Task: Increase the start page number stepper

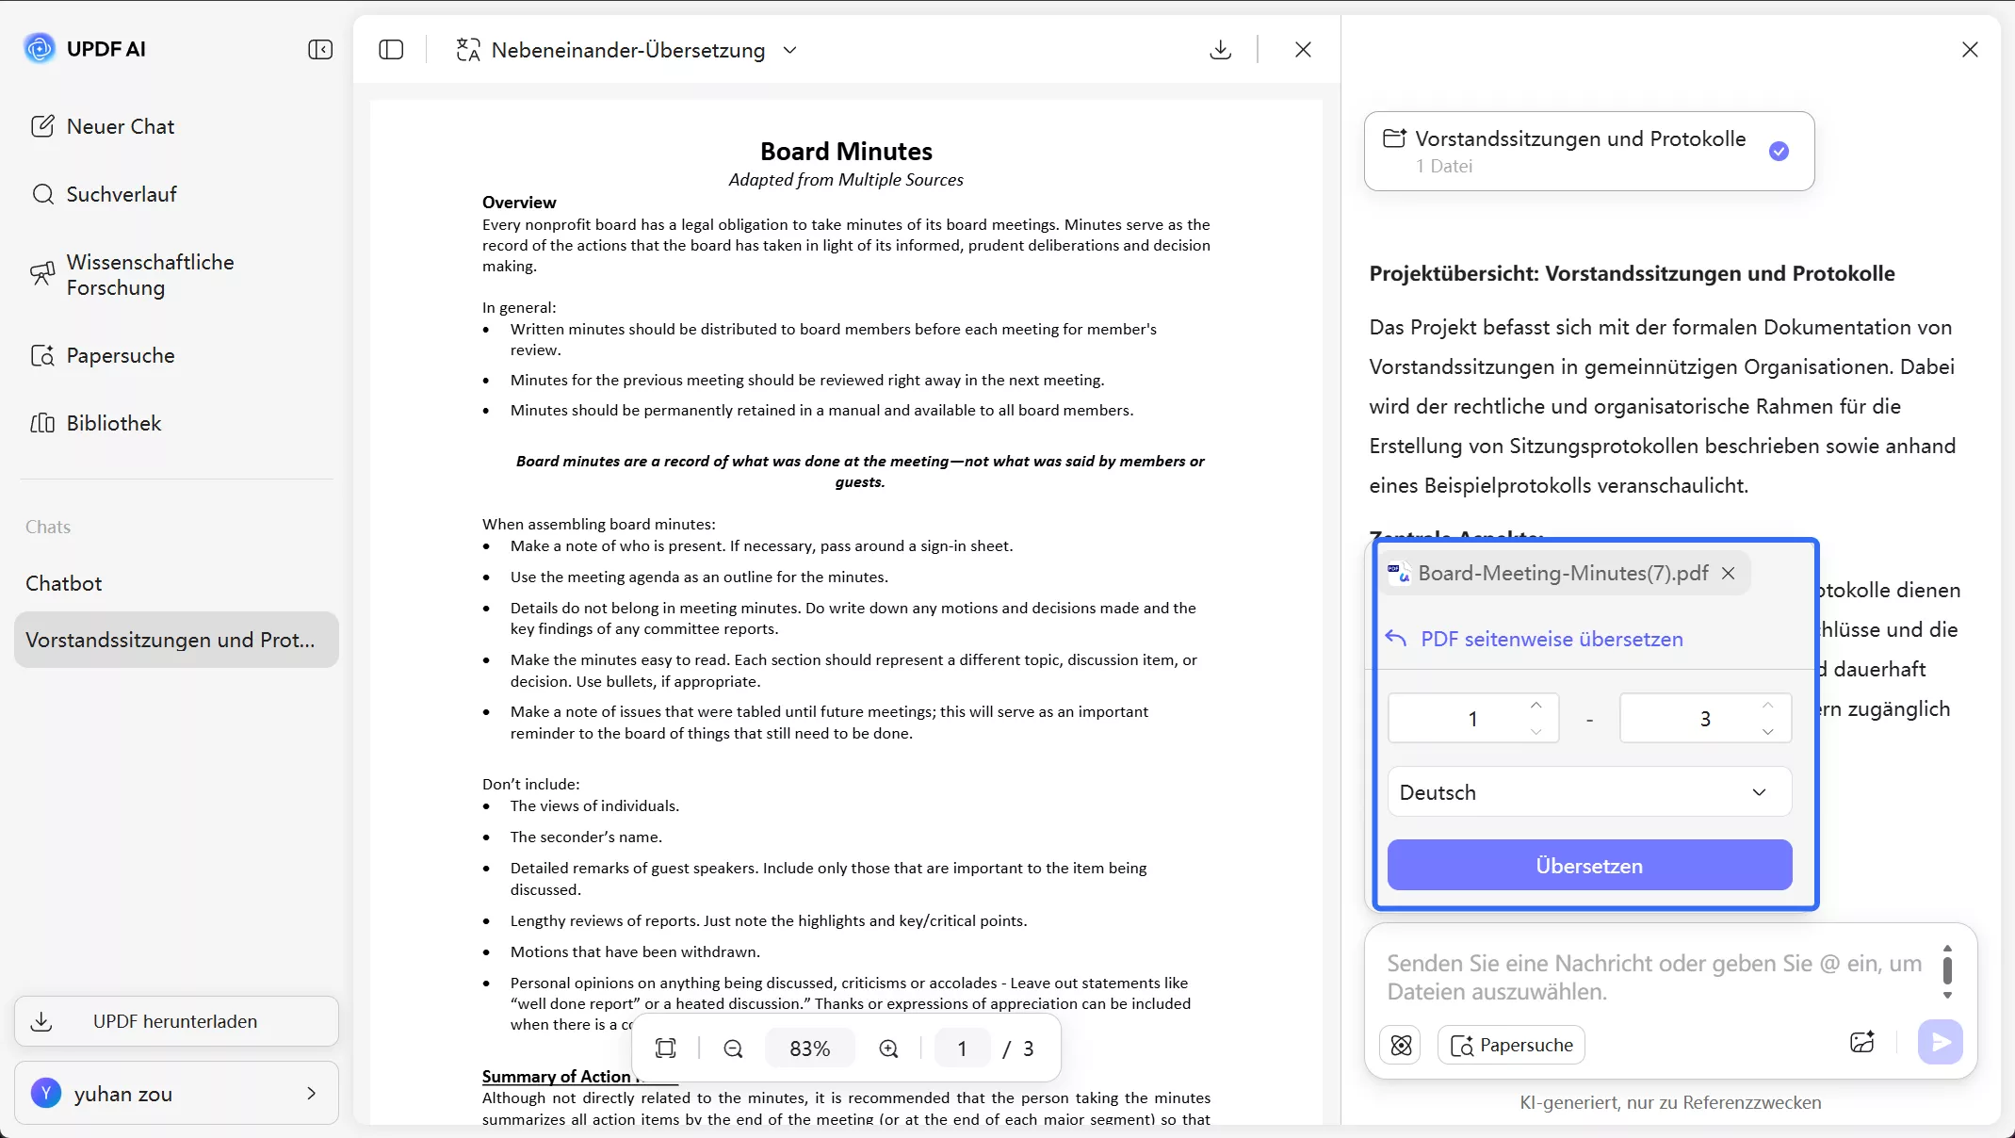Action: (1536, 706)
